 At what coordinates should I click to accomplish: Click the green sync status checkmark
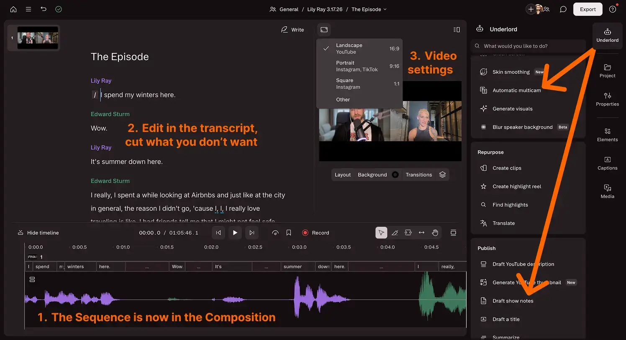tap(59, 9)
